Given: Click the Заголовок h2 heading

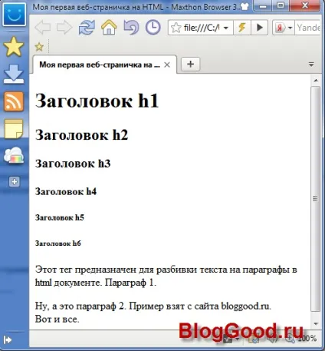Looking at the screenshot, I should (81, 134).
